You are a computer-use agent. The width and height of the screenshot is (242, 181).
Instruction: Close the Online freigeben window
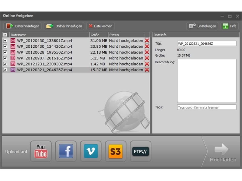[237, 16]
